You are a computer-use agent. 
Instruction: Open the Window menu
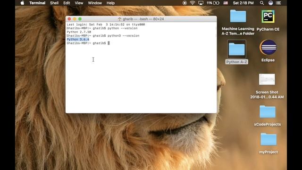[95, 3]
